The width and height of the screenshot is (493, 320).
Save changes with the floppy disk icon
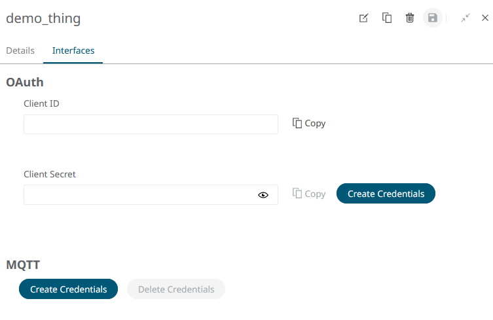click(x=433, y=18)
